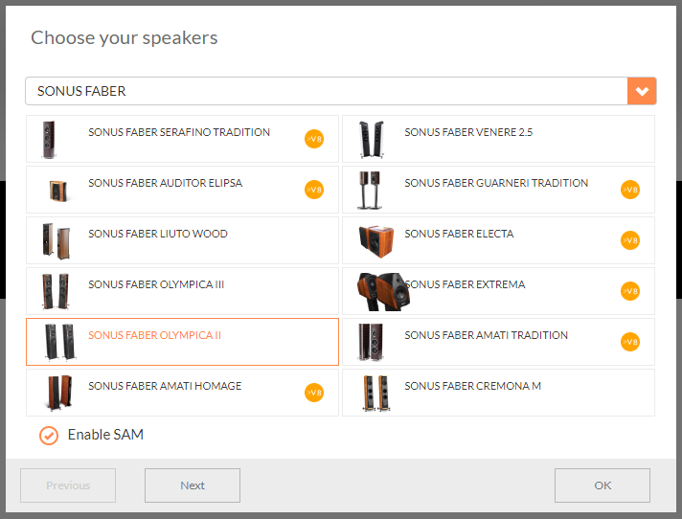Click V8 badge on Extrema row

pyautogui.click(x=630, y=291)
